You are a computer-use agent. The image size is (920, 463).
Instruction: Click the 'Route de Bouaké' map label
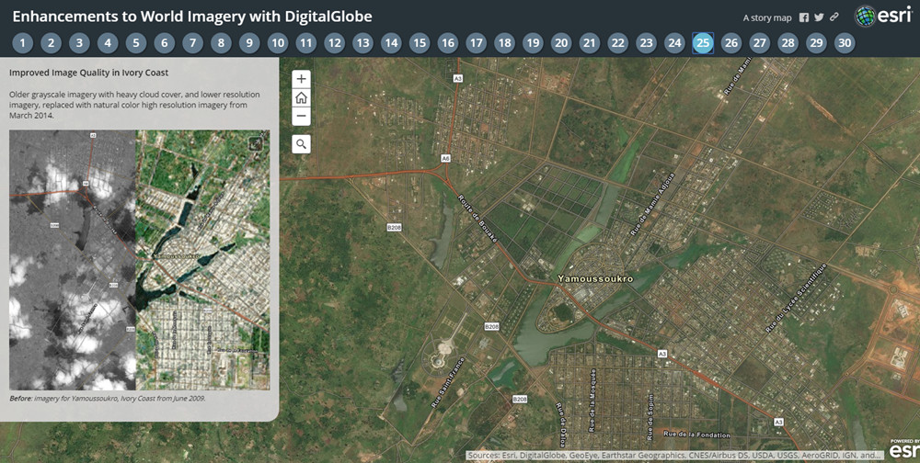click(x=477, y=218)
